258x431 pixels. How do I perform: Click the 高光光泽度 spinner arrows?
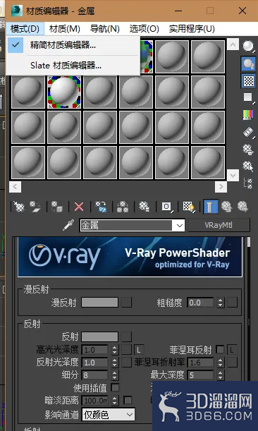click(115, 350)
